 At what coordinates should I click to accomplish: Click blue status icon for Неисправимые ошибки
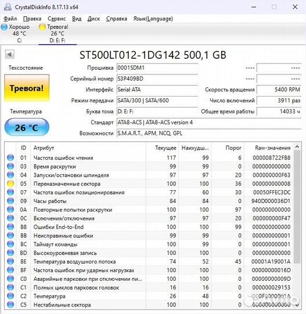[x=10, y=235]
